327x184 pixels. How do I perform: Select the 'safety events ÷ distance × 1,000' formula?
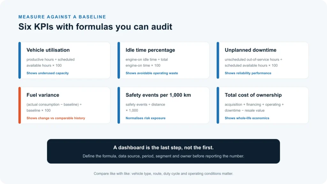(x=145, y=107)
